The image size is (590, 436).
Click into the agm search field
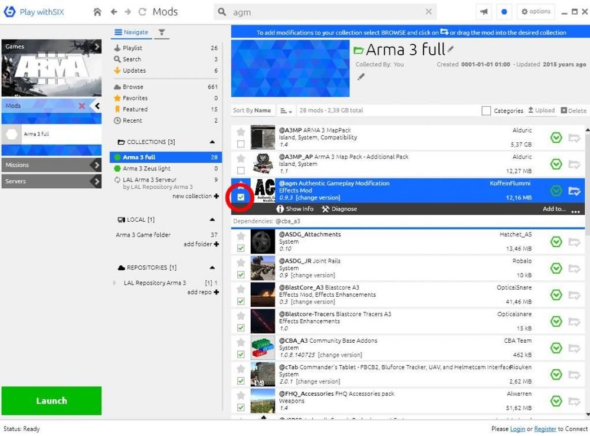click(x=326, y=12)
